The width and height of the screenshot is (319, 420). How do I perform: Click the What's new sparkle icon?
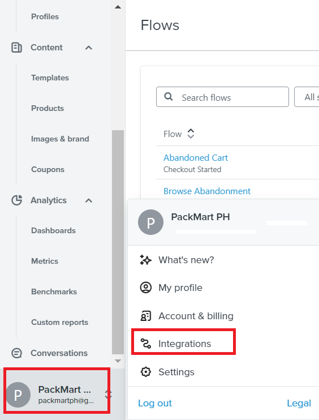(145, 260)
